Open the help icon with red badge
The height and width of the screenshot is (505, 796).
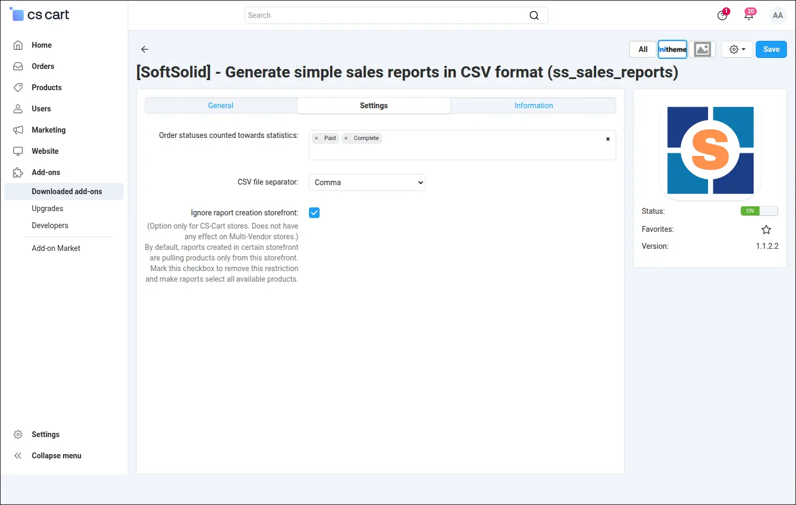(x=722, y=15)
